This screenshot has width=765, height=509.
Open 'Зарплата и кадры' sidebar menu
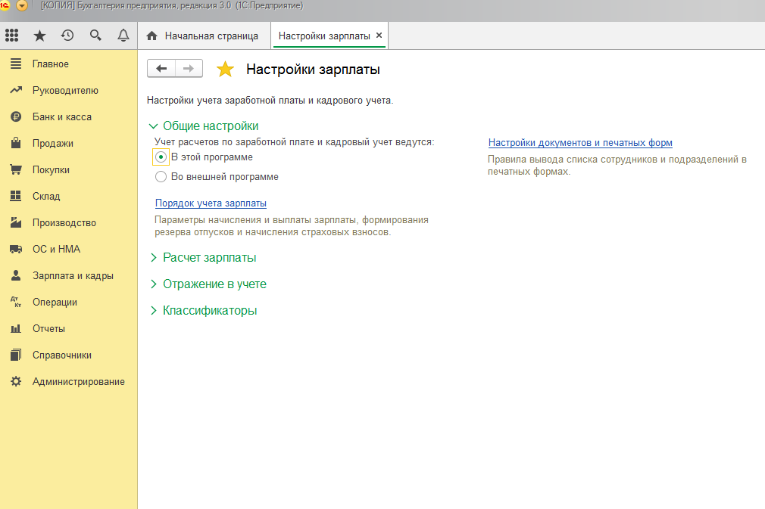coord(72,276)
